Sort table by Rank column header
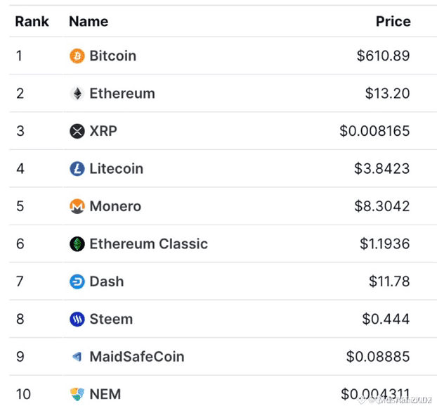Screen dimensions: 437x411 click(32, 22)
